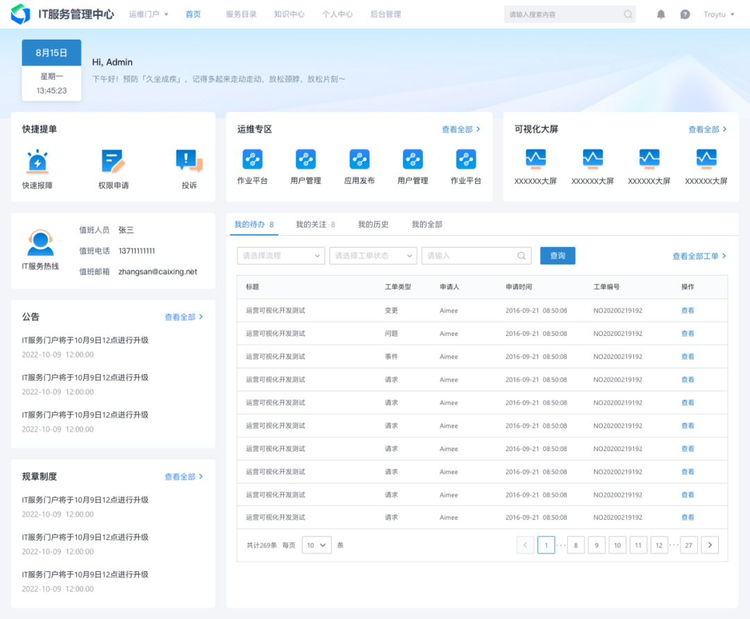The width and height of the screenshot is (750, 619).
Task: Click duty email zhangsan@caixing.net
Action: [x=158, y=271]
